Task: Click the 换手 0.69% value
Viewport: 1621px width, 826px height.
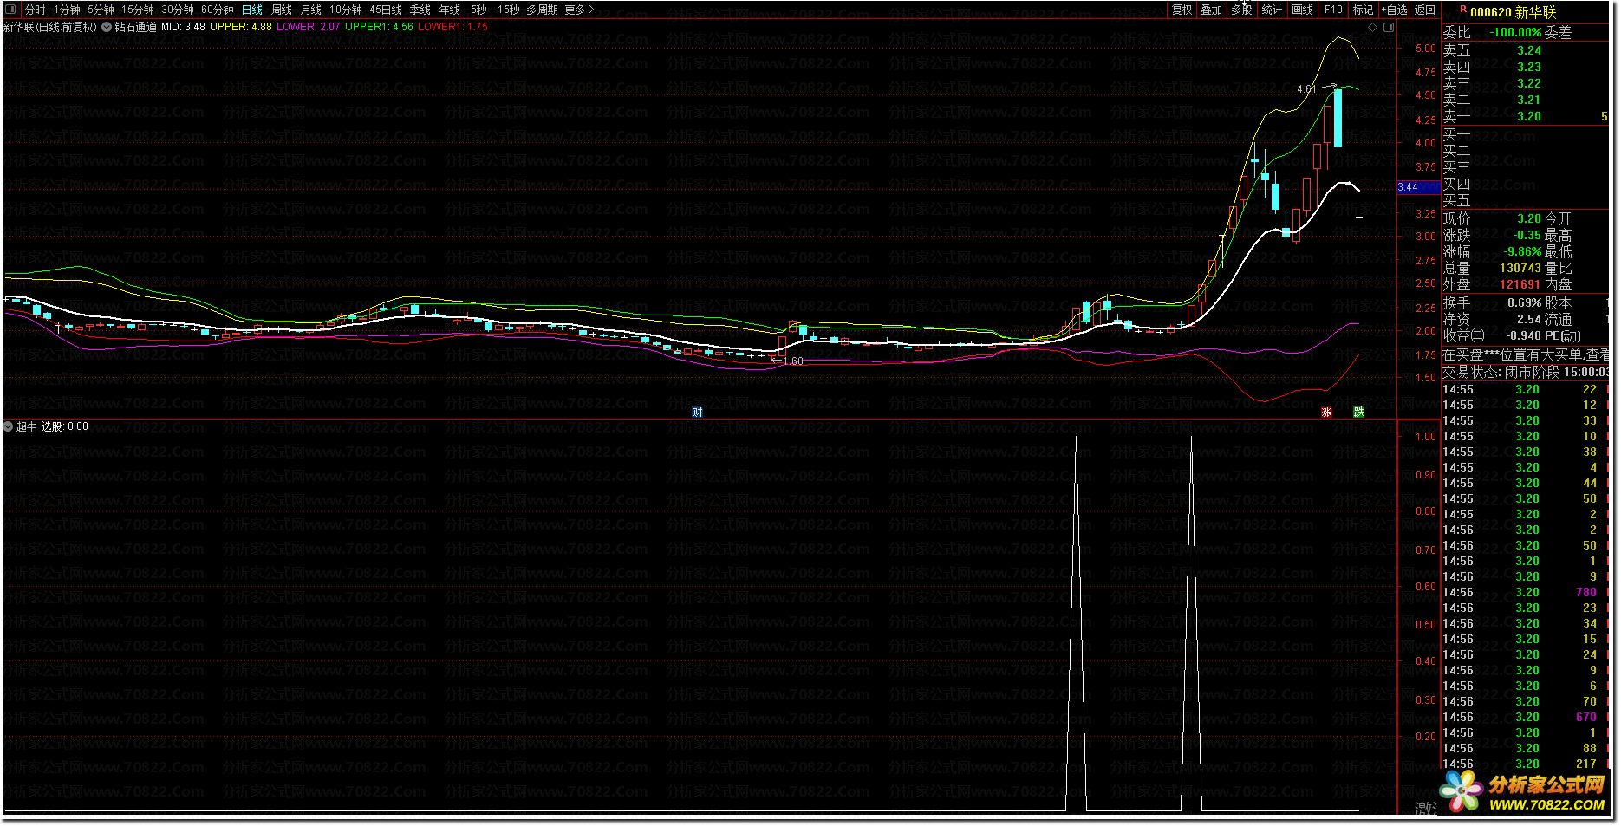Action: point(1525,302)
